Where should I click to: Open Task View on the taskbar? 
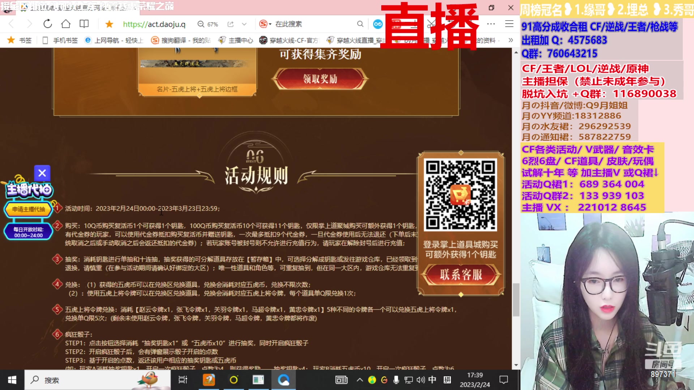point(183,380)
